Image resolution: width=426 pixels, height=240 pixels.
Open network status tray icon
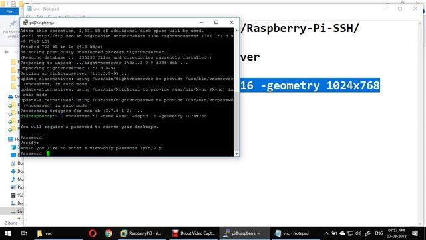pos(351,233)
